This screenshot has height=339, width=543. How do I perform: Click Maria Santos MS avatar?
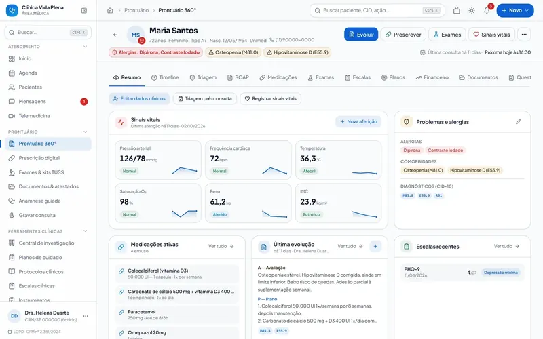(136, 35)
